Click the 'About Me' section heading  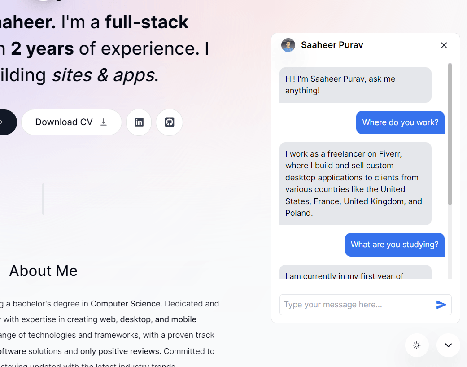[44, 271]
